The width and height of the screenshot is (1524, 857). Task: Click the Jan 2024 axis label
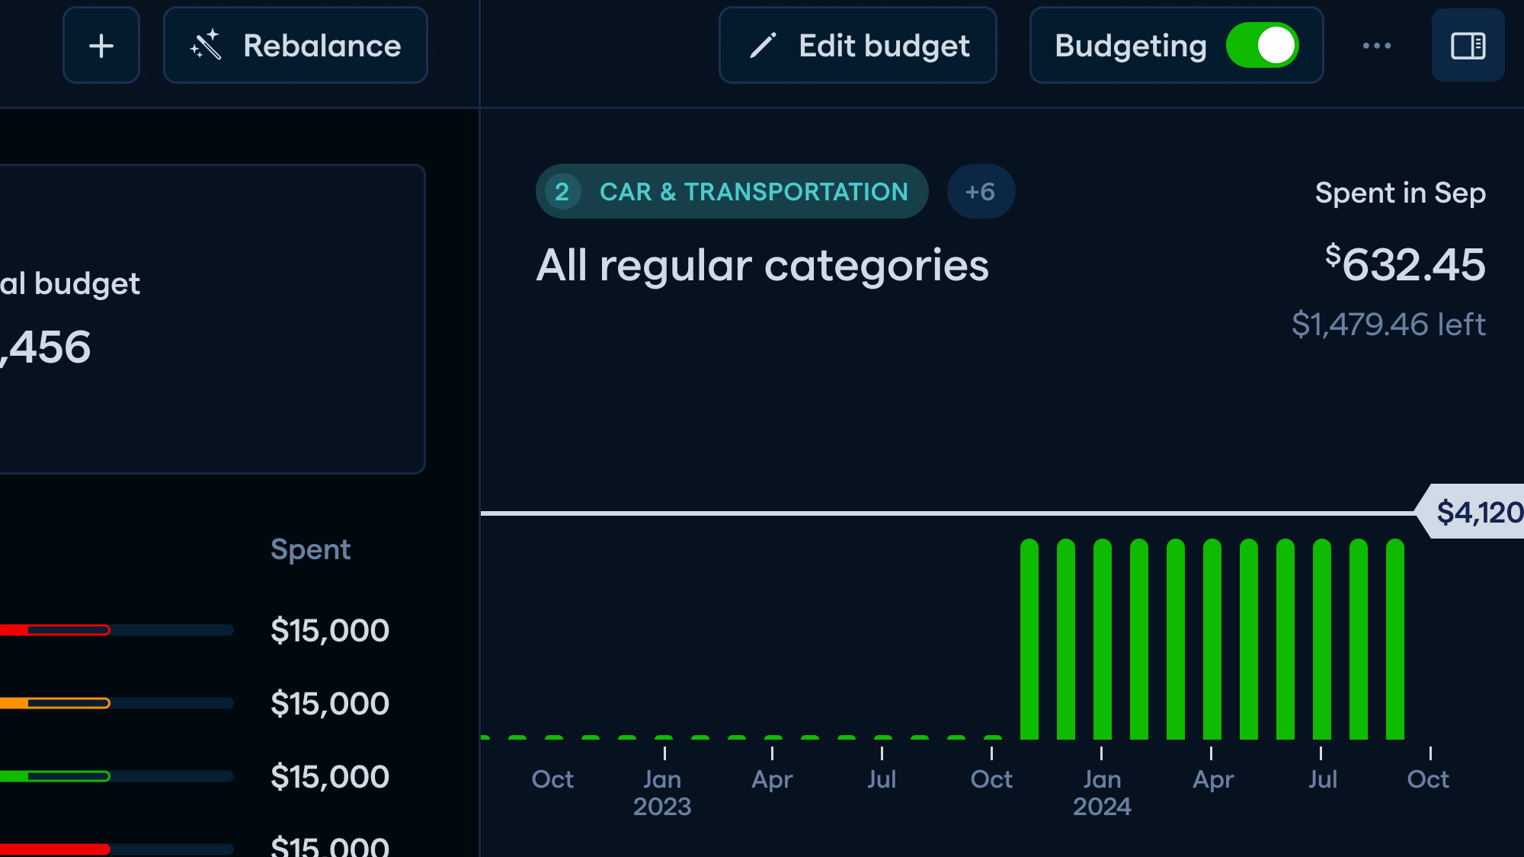tap(1102, 792)
